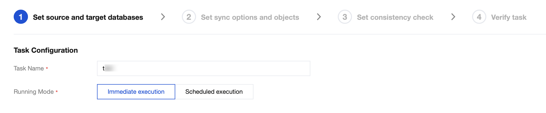Viewport: 546px width, 113px height.
Task: Click the step 1 number circle
Action: 21,17
